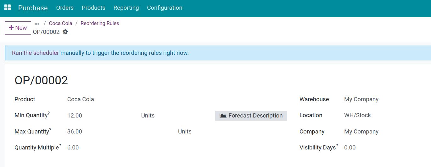Click the Location field label
431x167 pixels.
(311, 115)
